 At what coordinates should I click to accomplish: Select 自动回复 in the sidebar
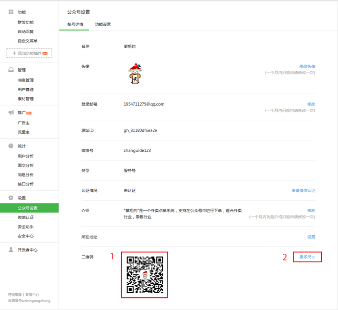point(25,32)
